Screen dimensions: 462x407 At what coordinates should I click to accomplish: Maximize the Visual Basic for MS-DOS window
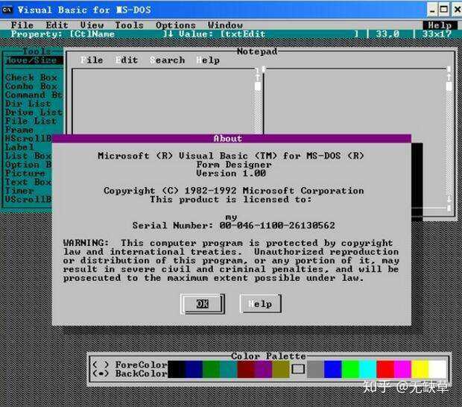coord(443,10)
